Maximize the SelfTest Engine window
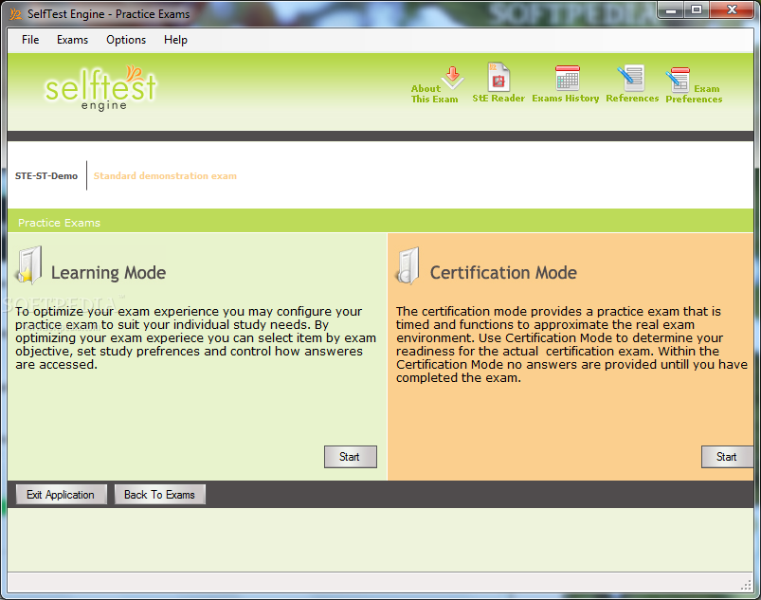761x600 pixels. click(697, 10)
